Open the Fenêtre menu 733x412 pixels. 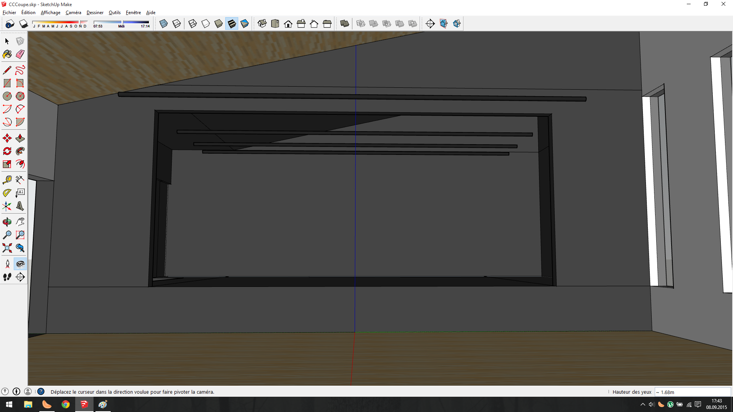[133, 13]
